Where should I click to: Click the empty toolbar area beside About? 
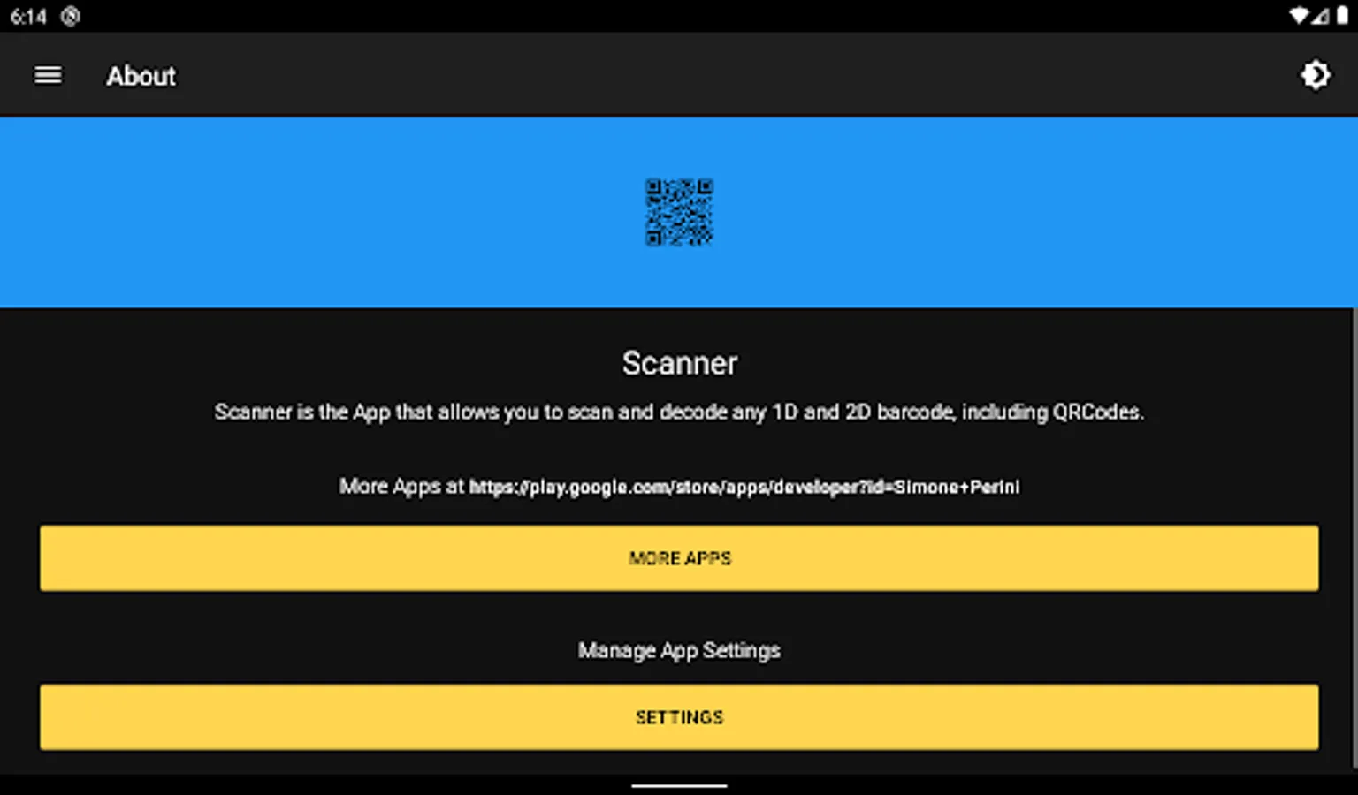coord(734,76)
